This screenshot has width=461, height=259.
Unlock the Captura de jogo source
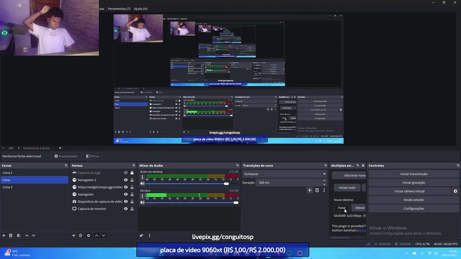coord(132,173)
